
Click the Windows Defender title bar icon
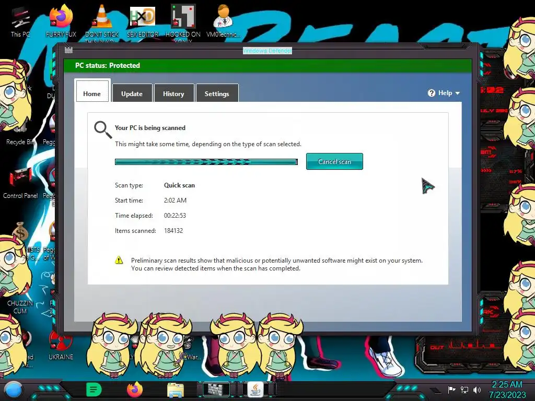(x=68, y=50)
